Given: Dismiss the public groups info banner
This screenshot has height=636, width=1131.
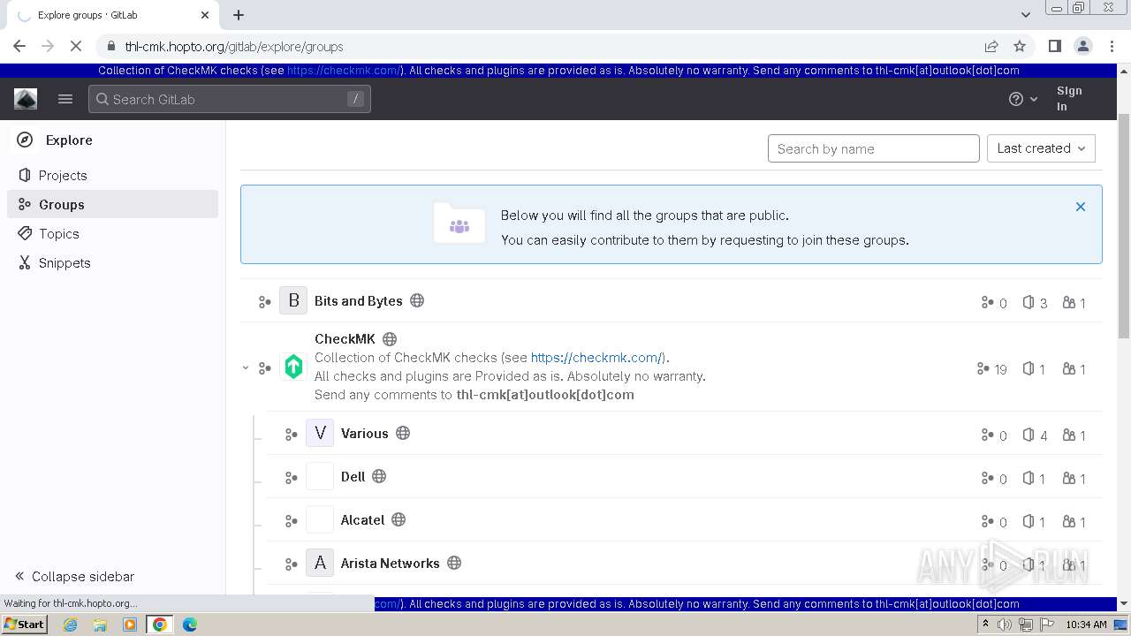Looking at the screenshot, I should coord(1080,207).
